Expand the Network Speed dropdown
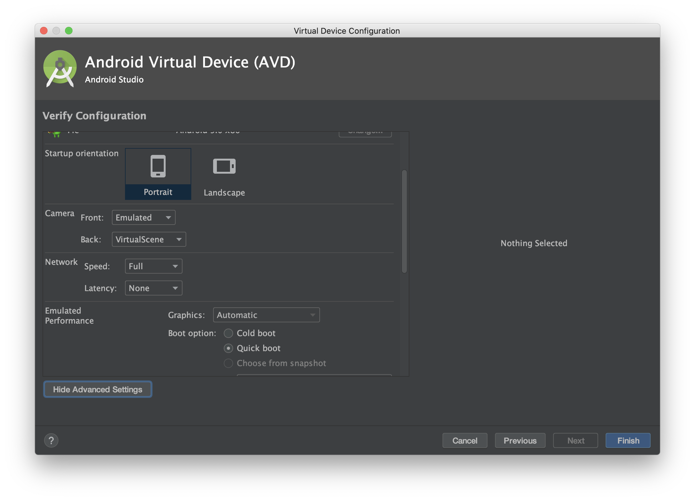 pos(153,266)
